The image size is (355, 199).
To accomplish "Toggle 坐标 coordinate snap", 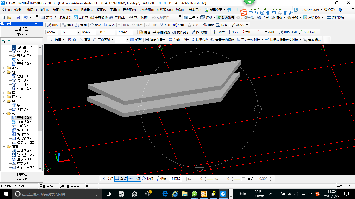I will [161, 179].
